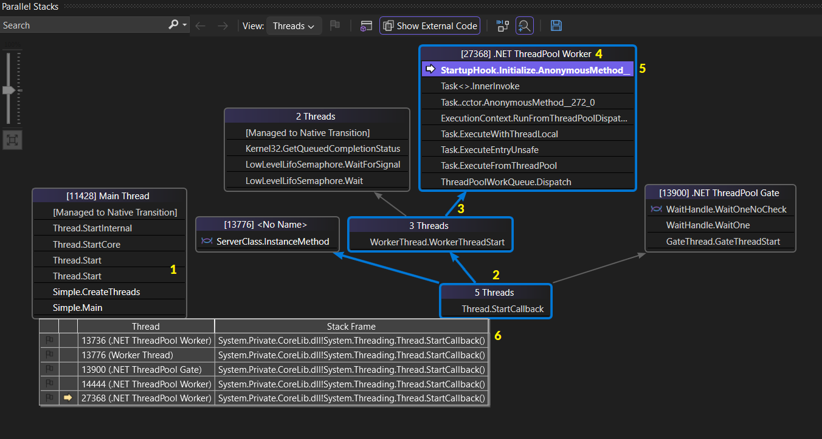Image resolution: width=822 pixels, height=439 pixels.
Task: Click auto scroll to current frame icon
Action: pos(502,26)
